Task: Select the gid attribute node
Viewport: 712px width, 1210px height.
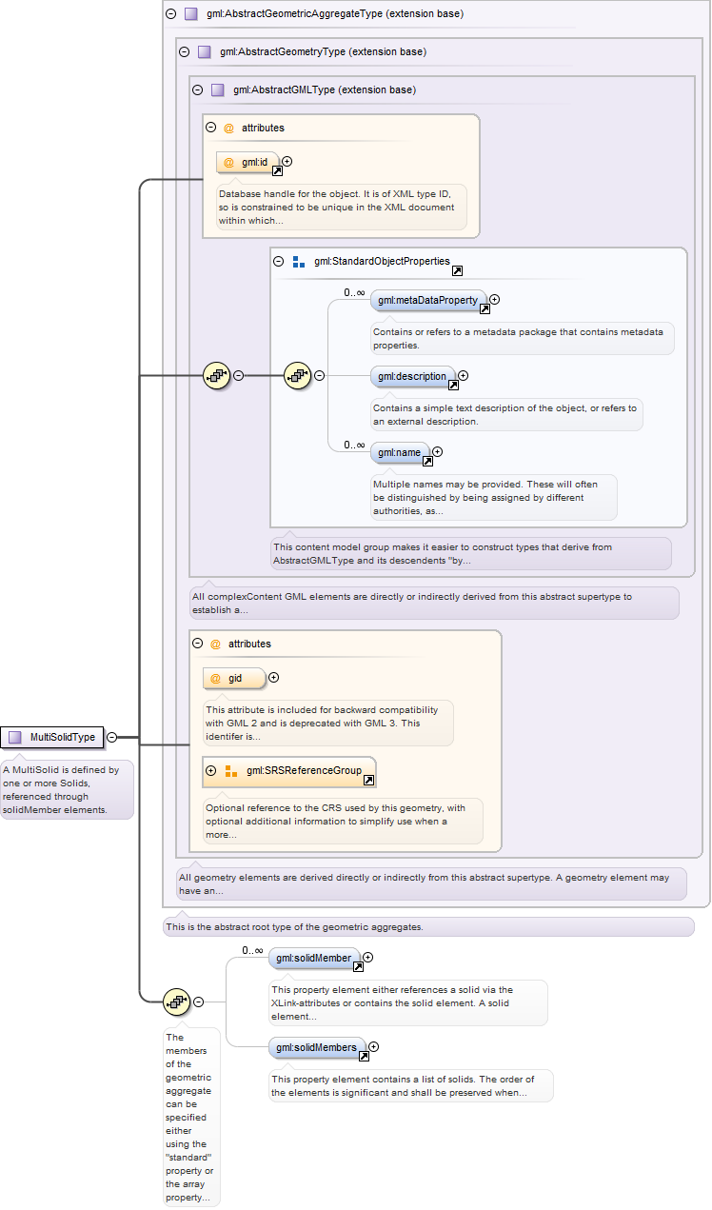Action: tap(234, 678)
